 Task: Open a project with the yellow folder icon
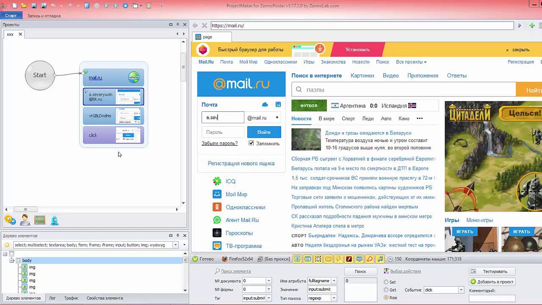[24, 6]
